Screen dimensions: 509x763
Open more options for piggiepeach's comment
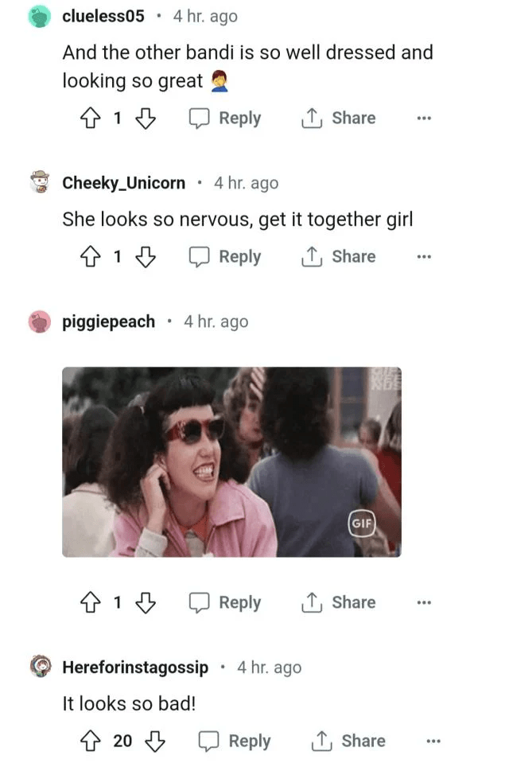[x=424, y=602]
